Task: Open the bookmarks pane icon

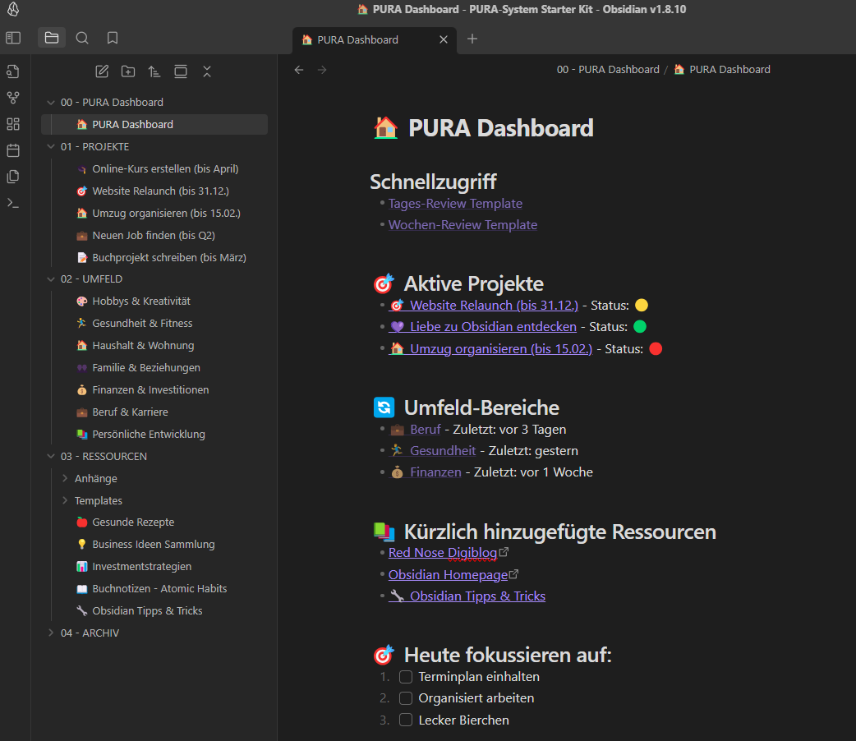Action: (x=113, y=38)
